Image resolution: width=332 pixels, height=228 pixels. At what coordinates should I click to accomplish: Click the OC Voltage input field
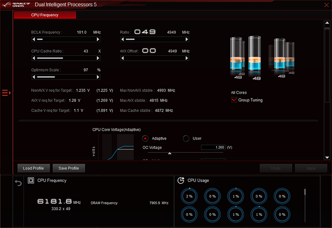pos(213,147)
